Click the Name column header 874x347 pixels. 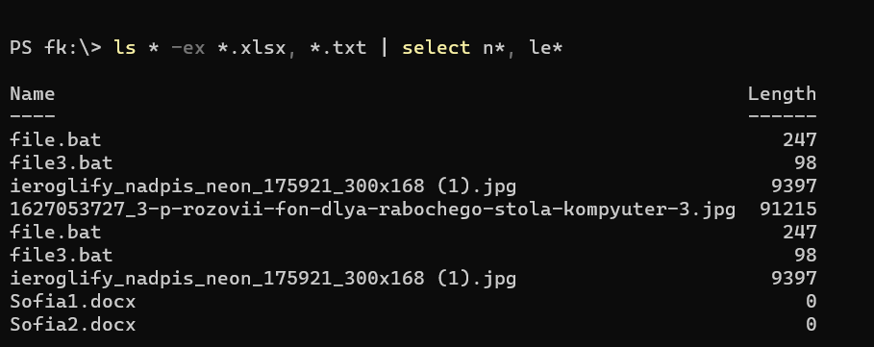33,93
